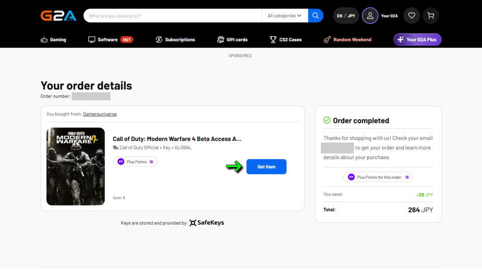Viewport: 482px width, 271px height.
Task: Click the search input field
Action: click(173, 16)
